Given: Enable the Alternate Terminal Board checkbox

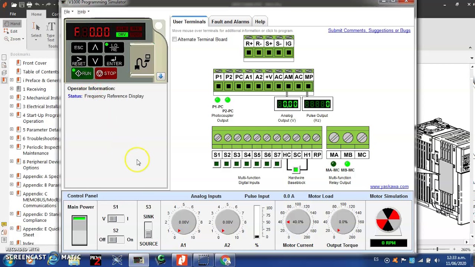Looking at the screenshot, I should [x=174, y=39].
